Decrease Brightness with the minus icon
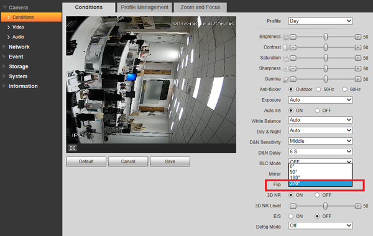The image size is (373, 236). pyautogui.click(x=293, y=37)
